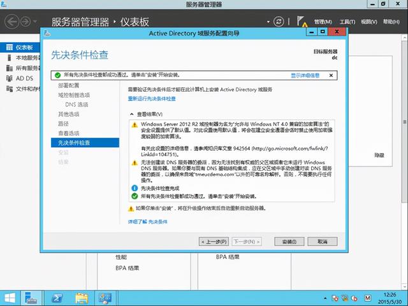Viewport: 408px width, 306px height.
Task: Select the 所有服务器 sidebar item
Action: [20, 68]
